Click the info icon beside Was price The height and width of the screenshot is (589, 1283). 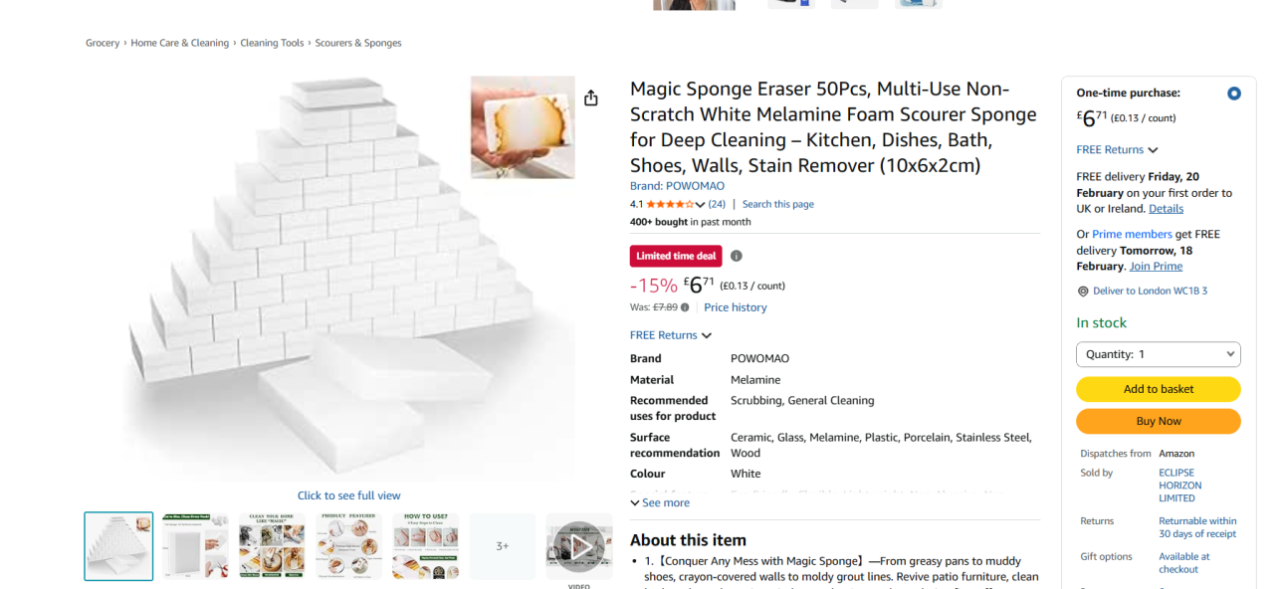pyautogui.click(x=685, y=307)
